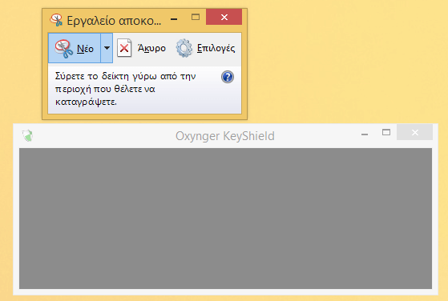The image size is (448, 301).
Task: Minimize the Oxynger KeyShield window
Action: [x=365, y=134]
